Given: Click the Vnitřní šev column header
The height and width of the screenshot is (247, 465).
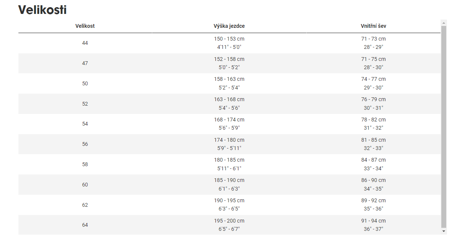Looking at the screenshot, I should pos(373,26).
